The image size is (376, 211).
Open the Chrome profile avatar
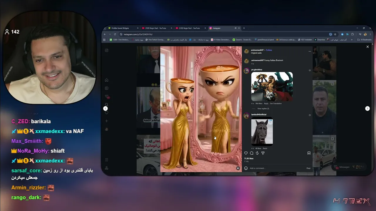click(x=365, y=34)
